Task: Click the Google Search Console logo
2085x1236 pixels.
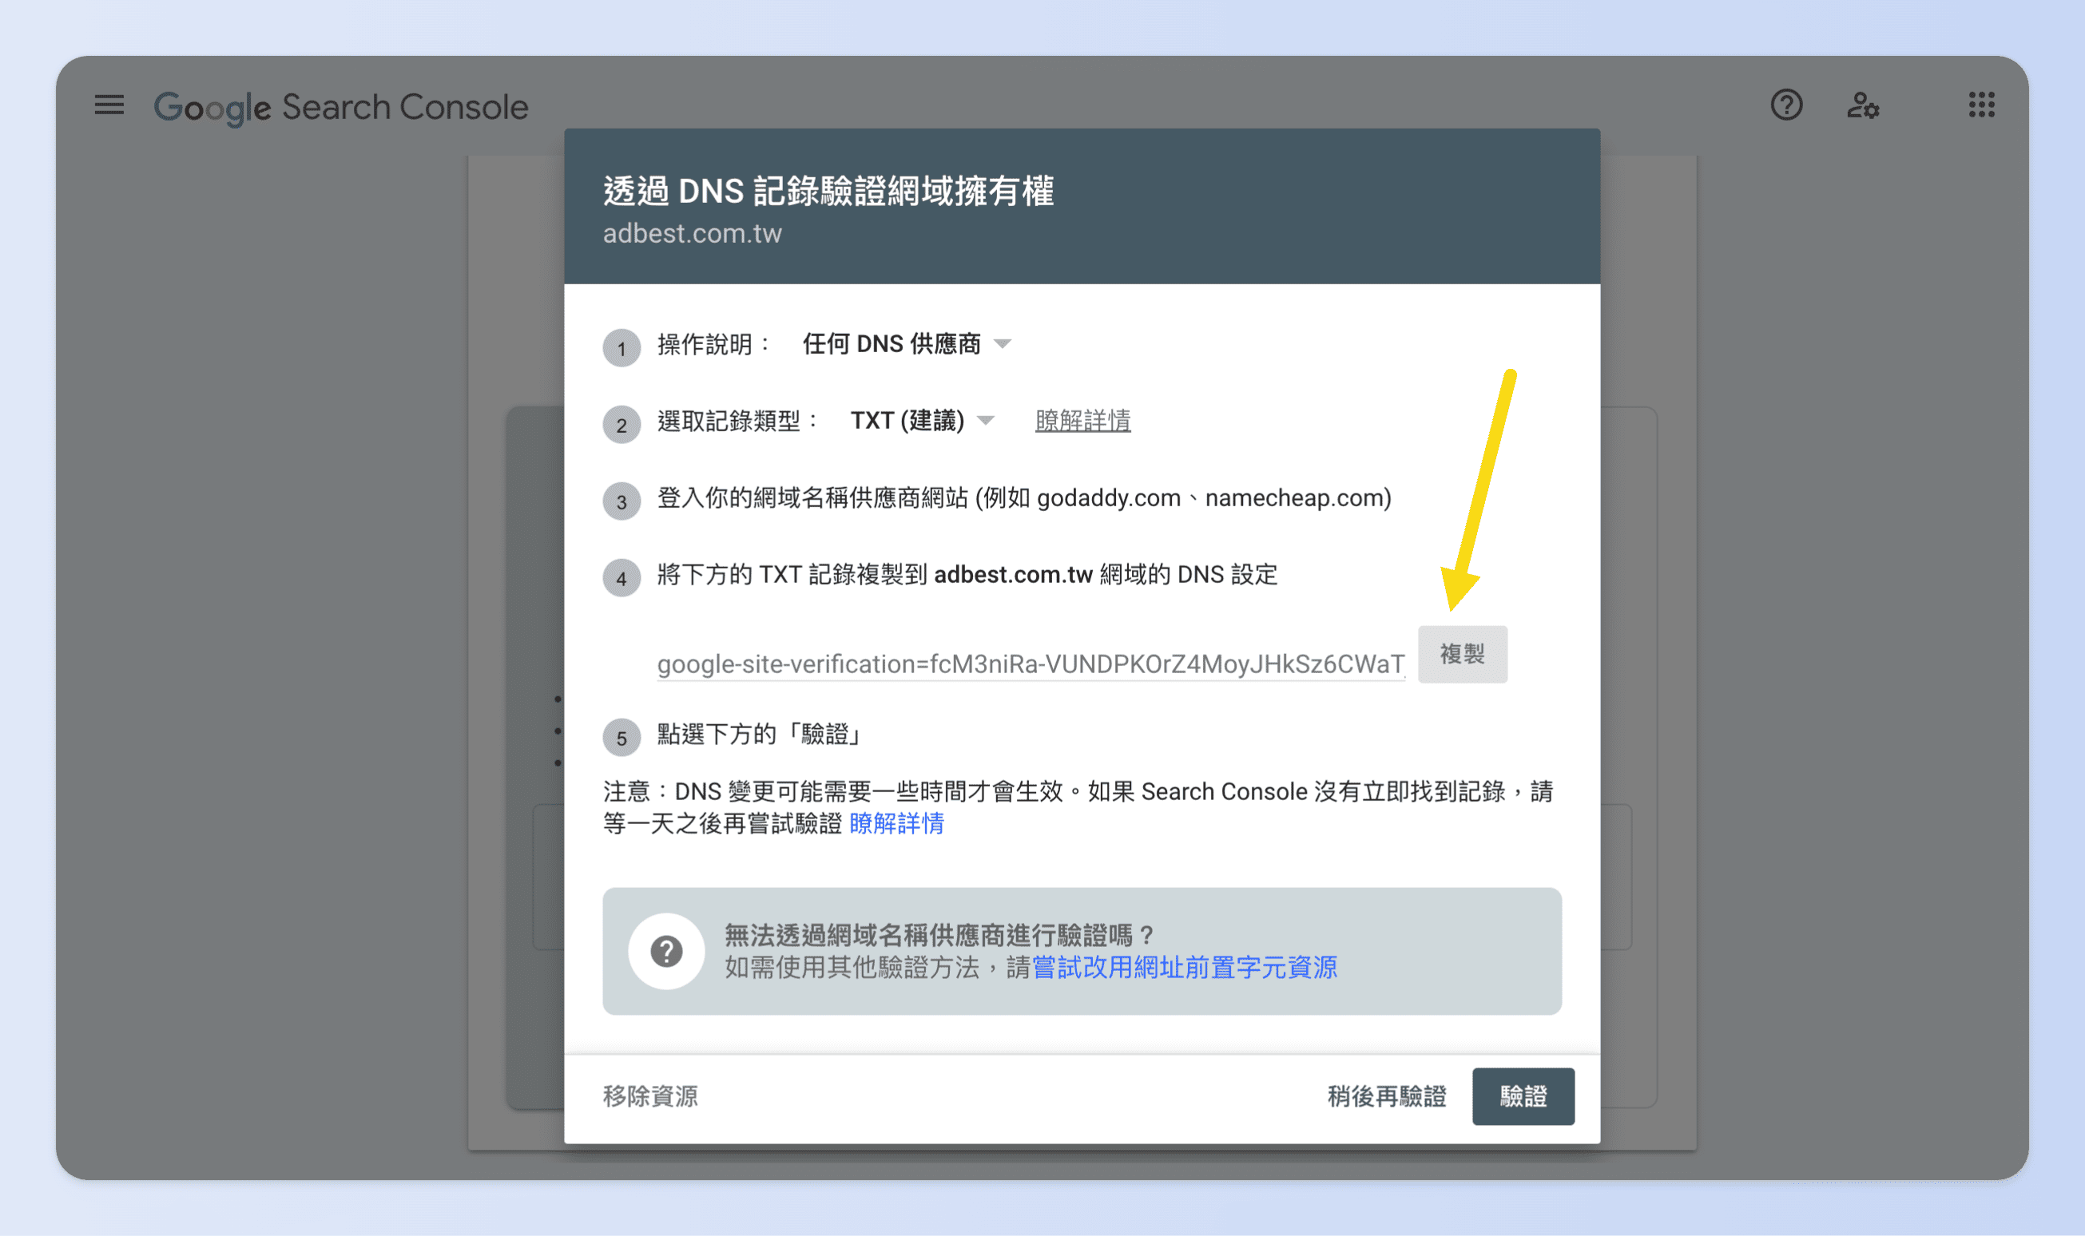Action: [x=341, y=107]
